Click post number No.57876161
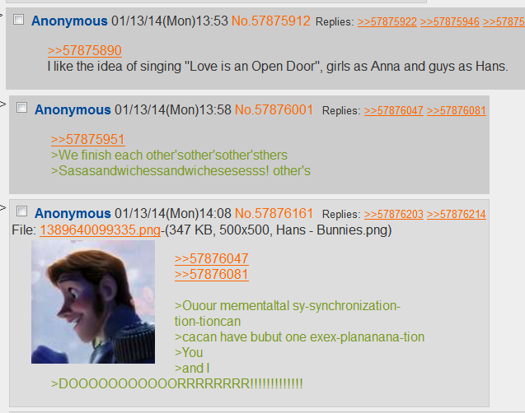This screenshot has height=413, width=525. coord(274,214)
